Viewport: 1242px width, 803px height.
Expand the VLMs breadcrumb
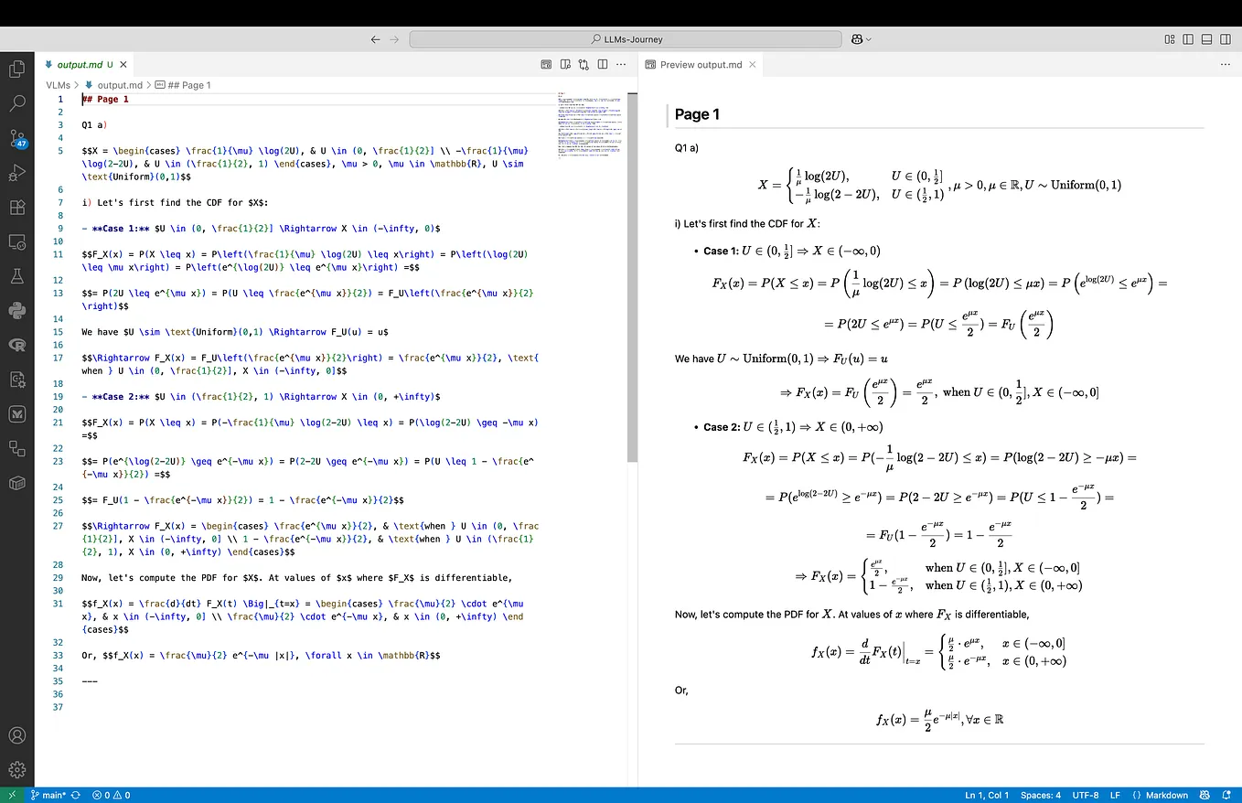pos(58,84)
